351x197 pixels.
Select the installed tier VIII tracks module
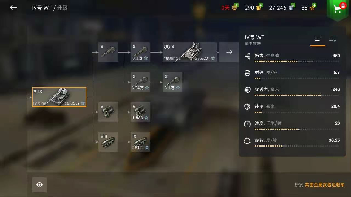click(108, 142)
